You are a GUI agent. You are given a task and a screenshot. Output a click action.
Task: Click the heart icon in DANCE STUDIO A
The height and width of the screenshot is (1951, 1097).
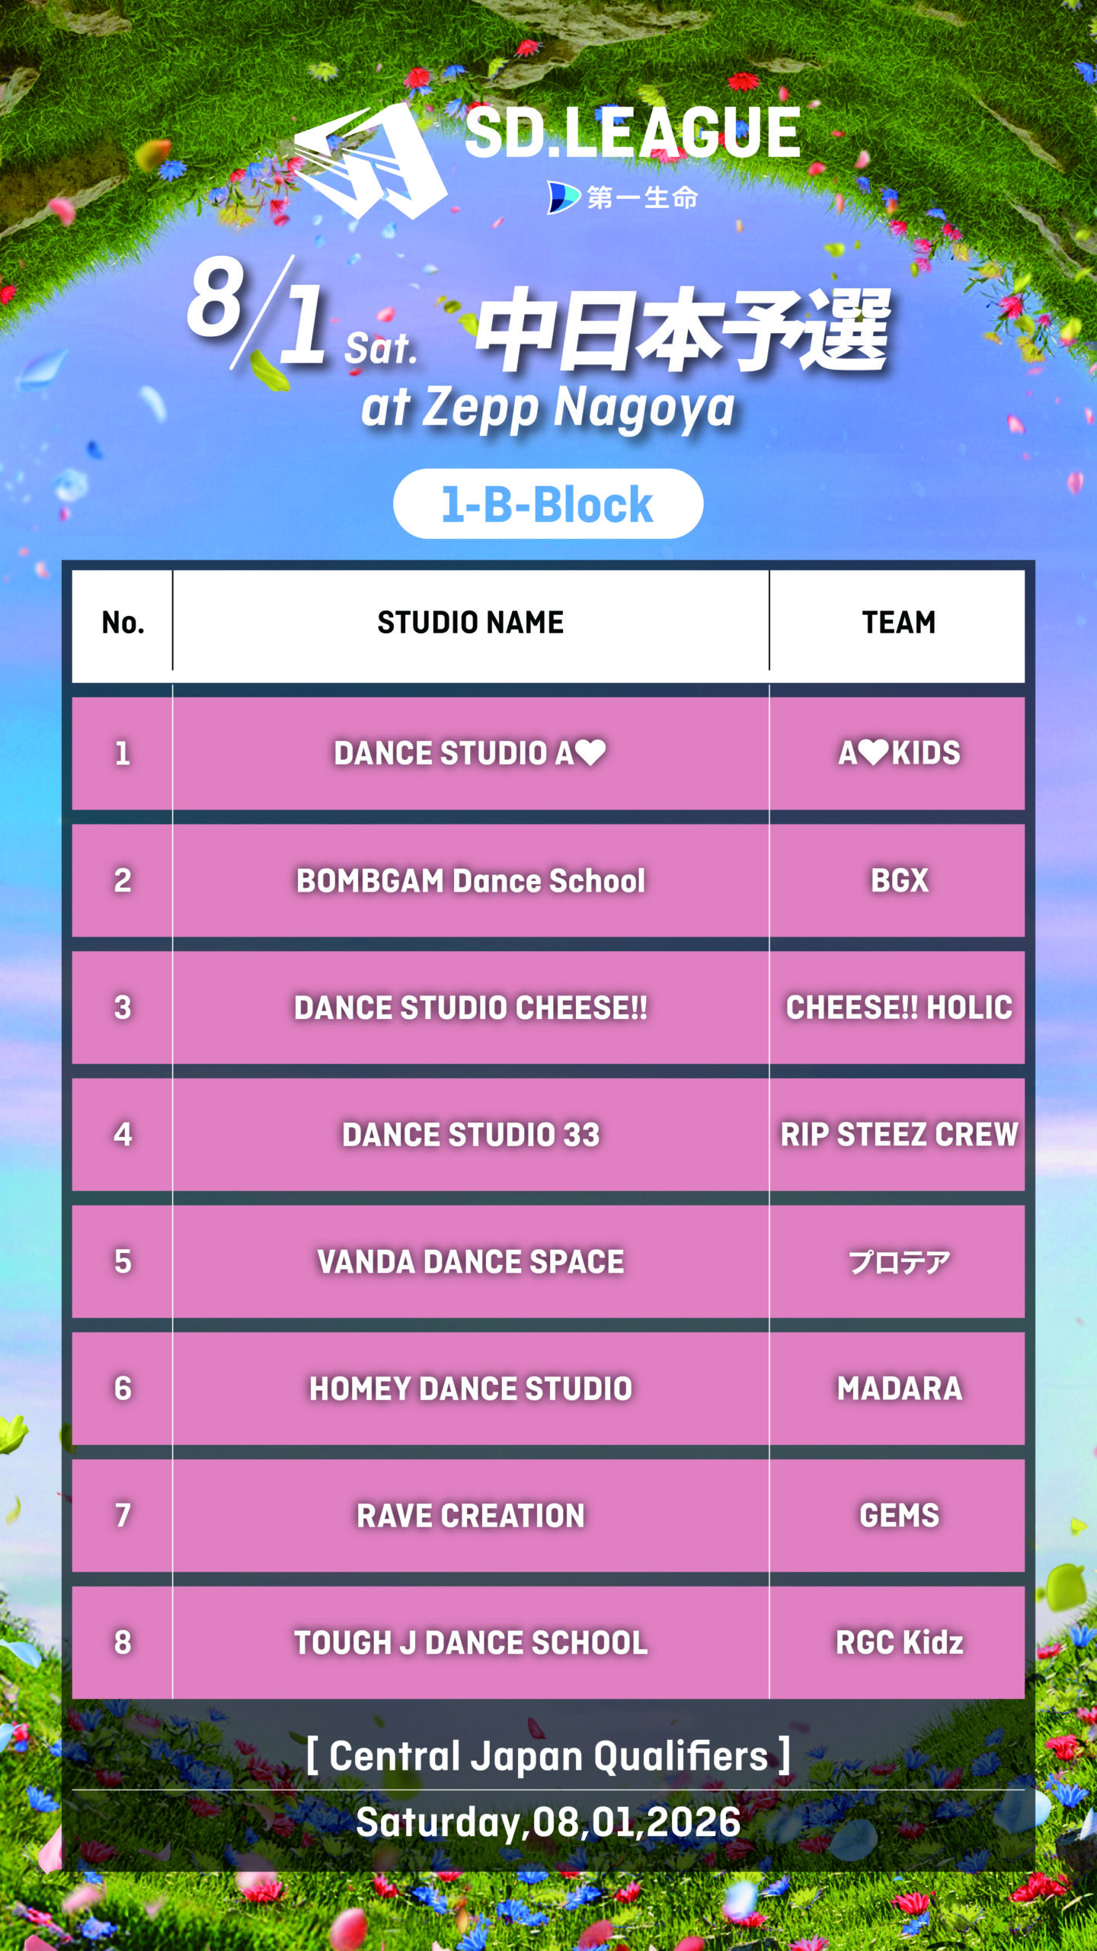590,752
